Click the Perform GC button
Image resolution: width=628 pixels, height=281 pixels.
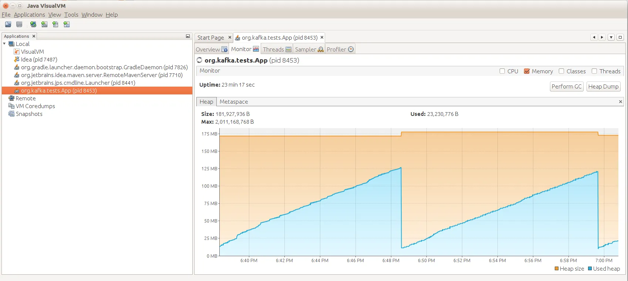[x=567, y=87]
